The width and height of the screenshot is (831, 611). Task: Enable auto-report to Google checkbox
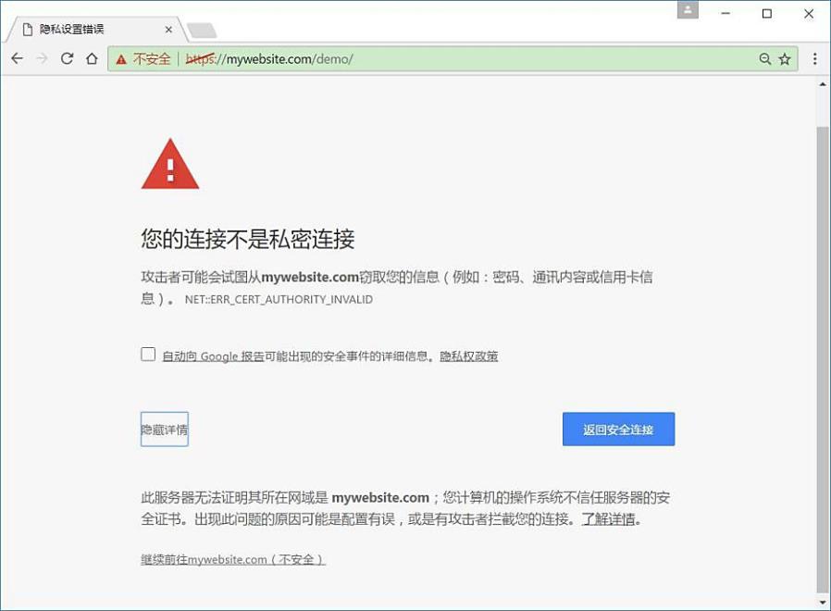tap(148, 355)
